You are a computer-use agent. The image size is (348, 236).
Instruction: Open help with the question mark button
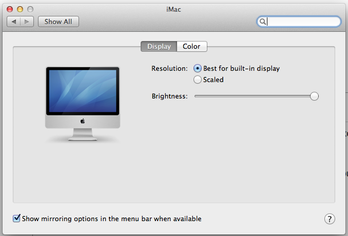[330, 219]
